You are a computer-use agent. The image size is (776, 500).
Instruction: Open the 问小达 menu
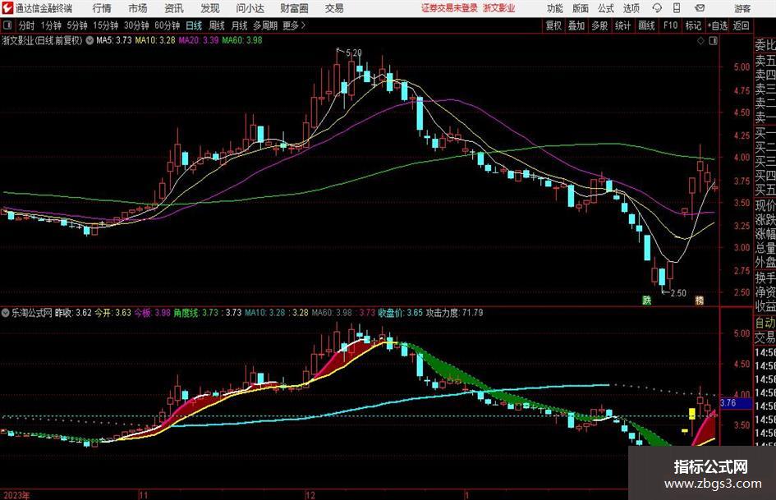[250, 8]
